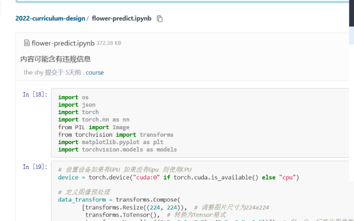Click the 设置设备如果有GPU comment line
The image size is (354, 221).
coord(125,169)
